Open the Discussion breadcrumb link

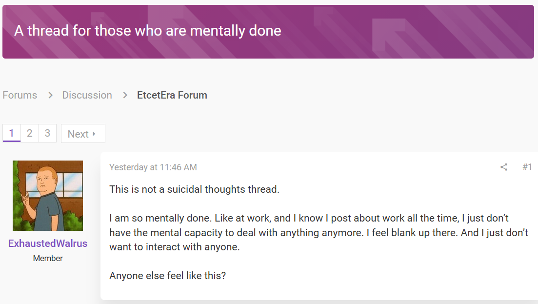pyautogui.click(x=87, y=95)
